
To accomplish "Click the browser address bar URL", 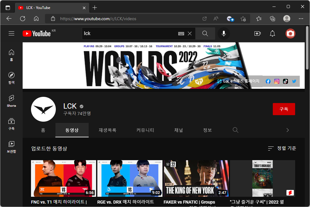I will pos(98,19).
